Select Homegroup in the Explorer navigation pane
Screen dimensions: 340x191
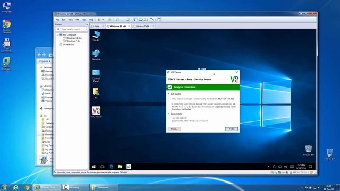(46, 108)
